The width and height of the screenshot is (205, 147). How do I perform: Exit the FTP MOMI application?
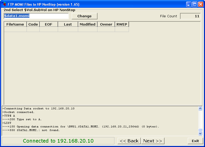coord(195,141)
